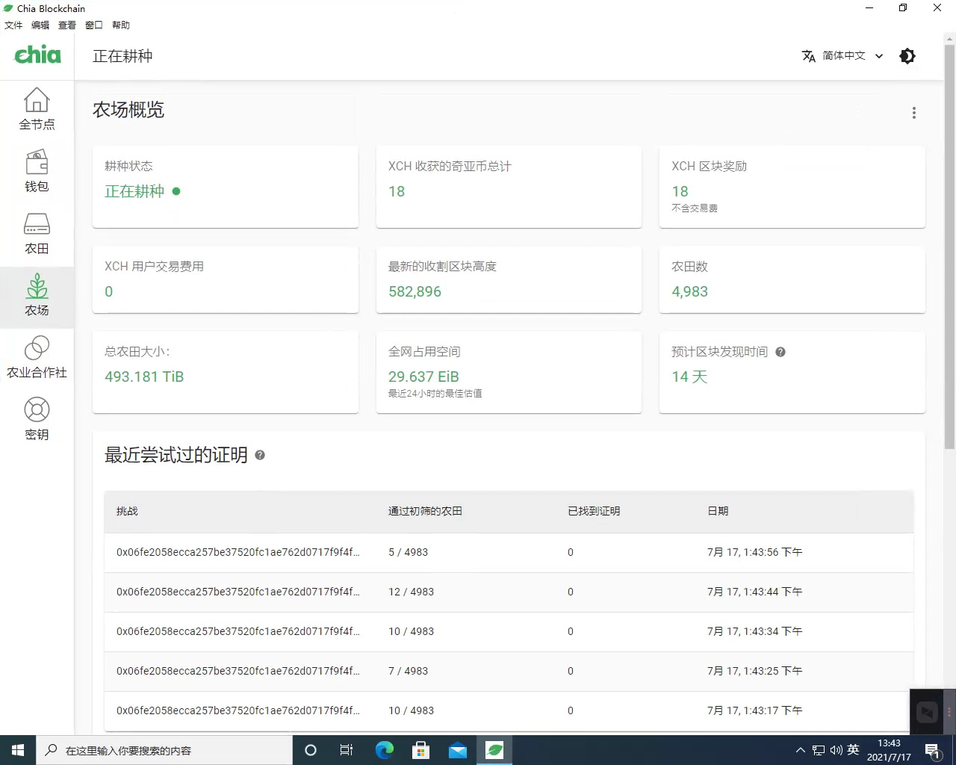Screen dimensions: 956x765
Task: Select the Farm (农场) sidebar icon
Action: click(37, 295)
